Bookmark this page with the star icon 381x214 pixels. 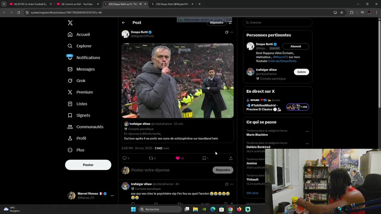(x=342, y=12)
